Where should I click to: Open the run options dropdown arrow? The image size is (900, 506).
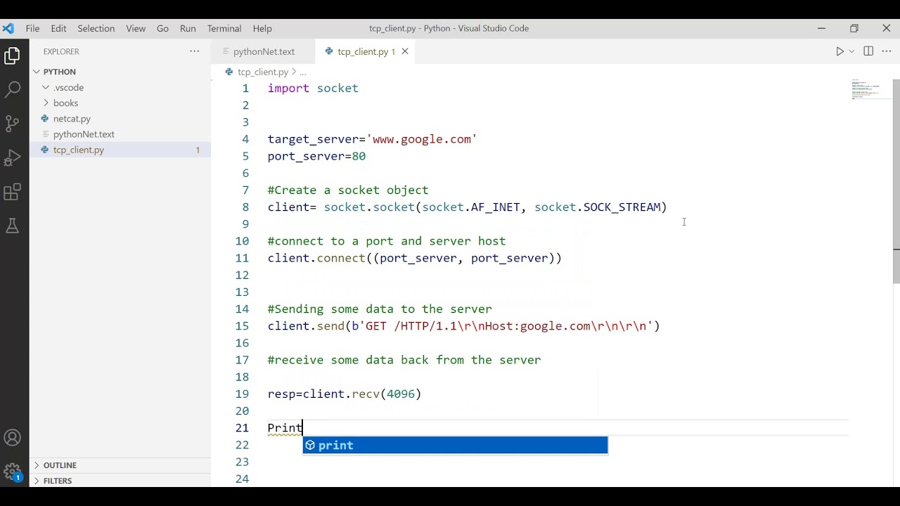pyautogui.click(x=851, y=51)
